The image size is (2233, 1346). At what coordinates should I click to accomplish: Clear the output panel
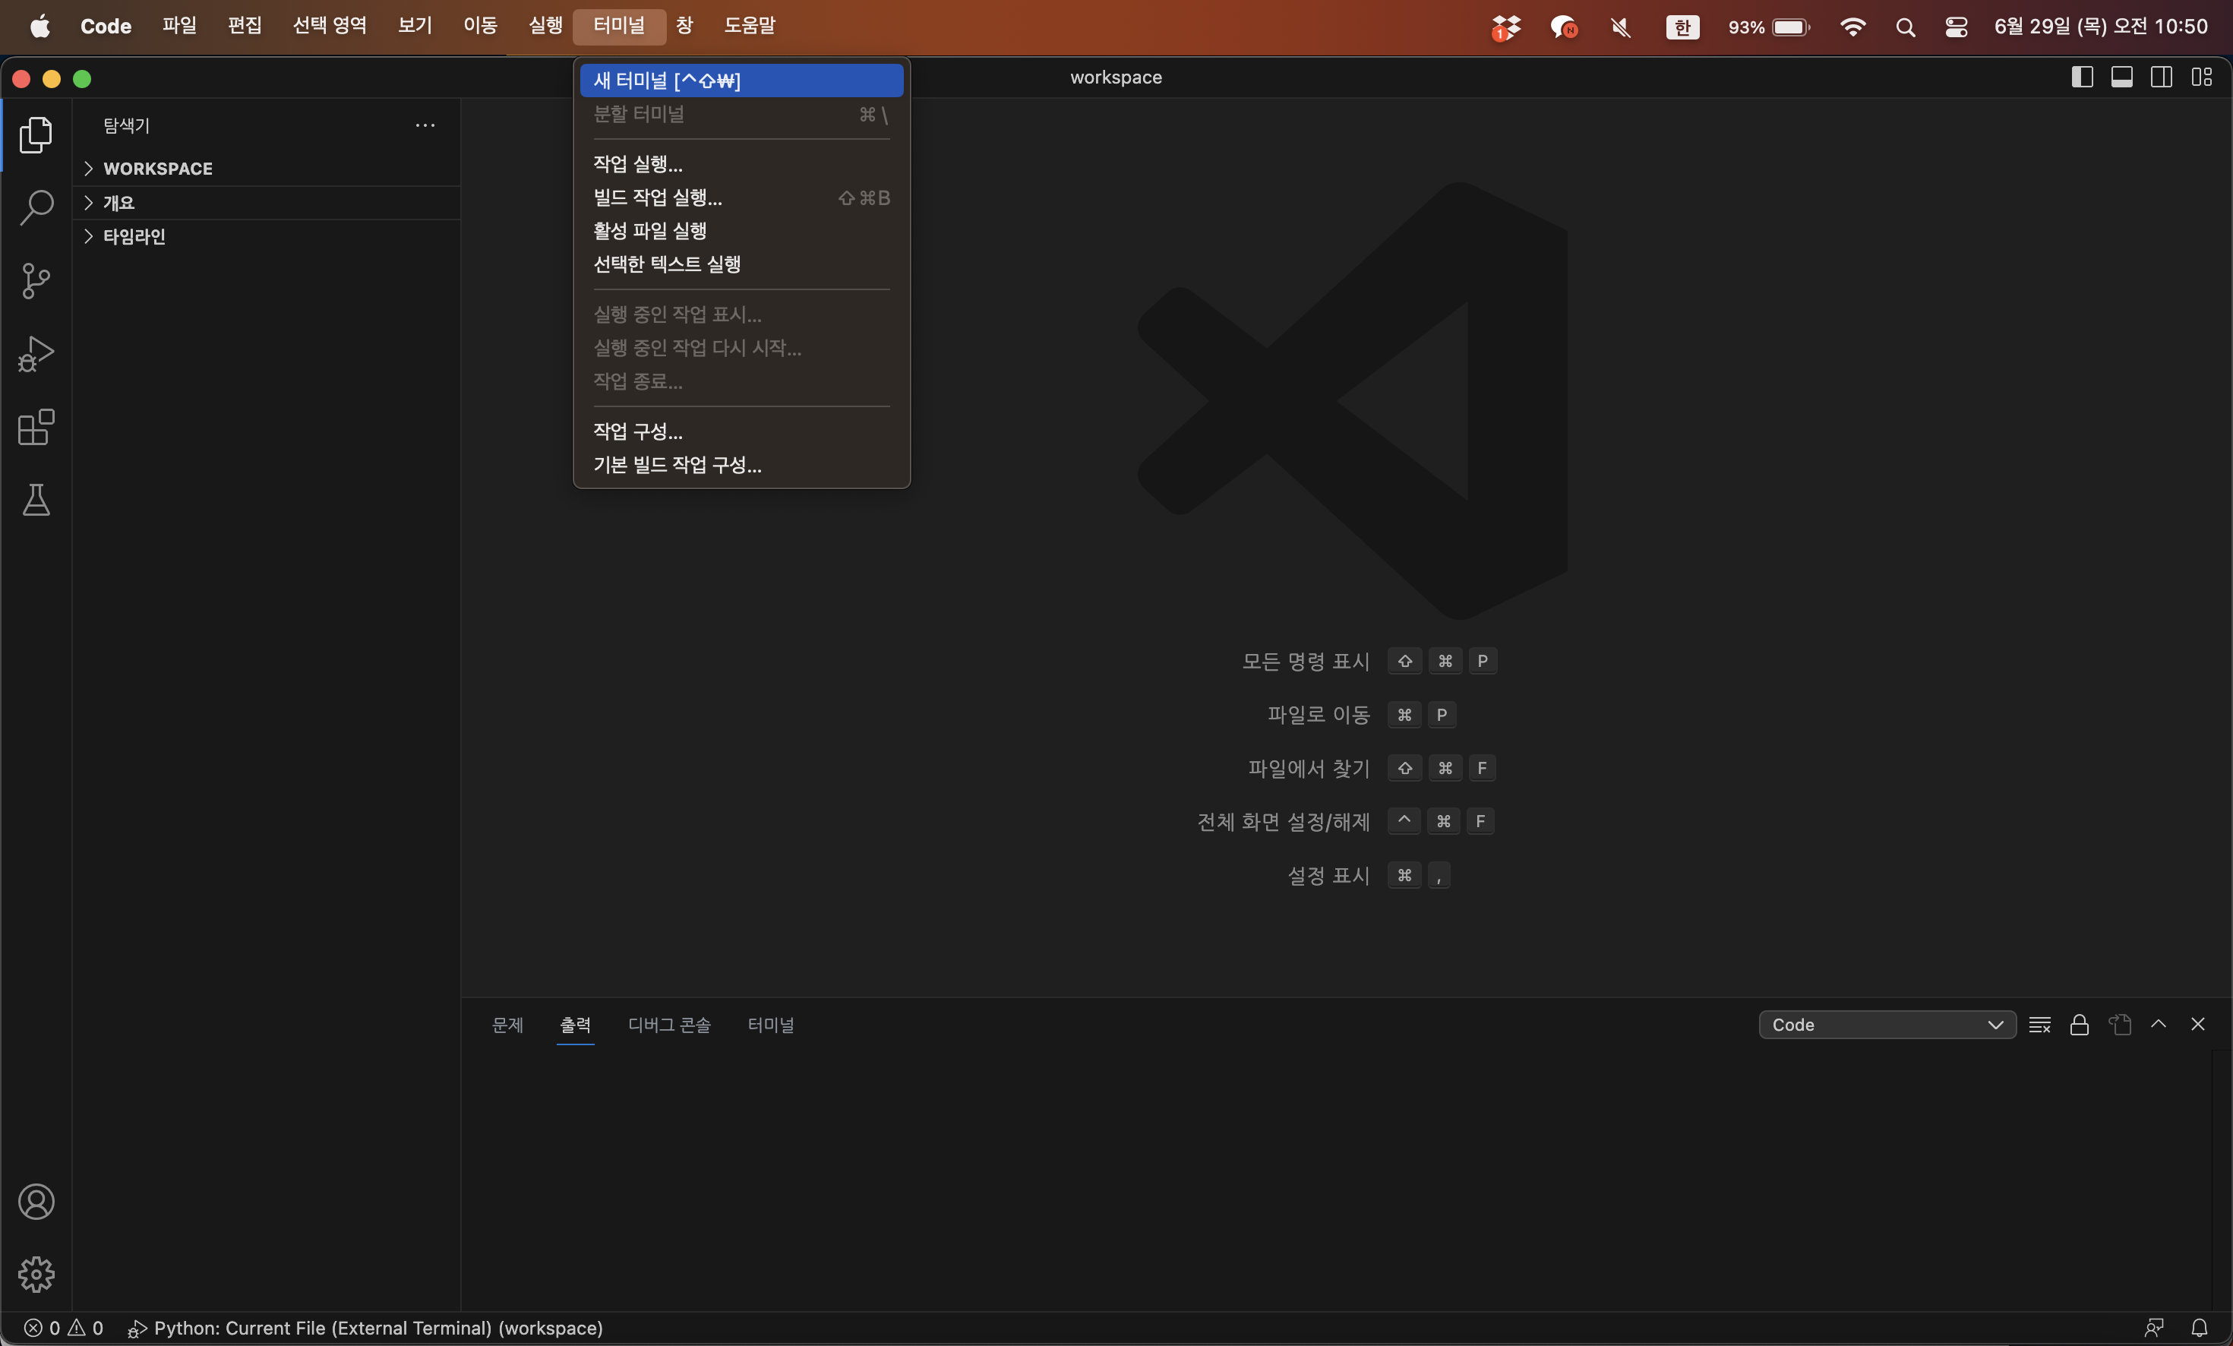(2039, 1024)
